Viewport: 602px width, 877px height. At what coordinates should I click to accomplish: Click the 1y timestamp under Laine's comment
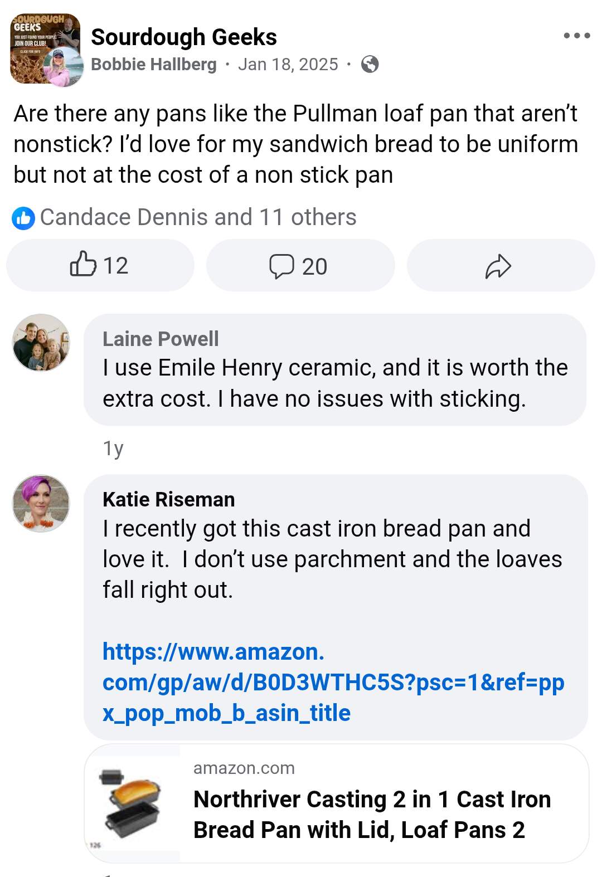point(113,448)
